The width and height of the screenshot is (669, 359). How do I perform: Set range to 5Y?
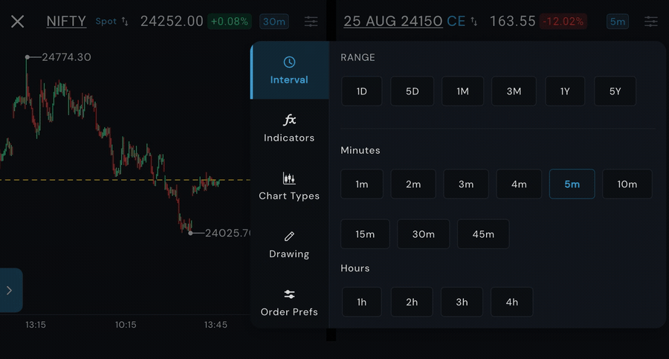(x=615, y=91)
